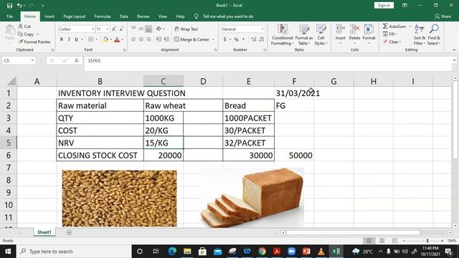This screenshot has width=459, height=258.
Task: Click Tell me what you want to do
Action: click(228, 16)
